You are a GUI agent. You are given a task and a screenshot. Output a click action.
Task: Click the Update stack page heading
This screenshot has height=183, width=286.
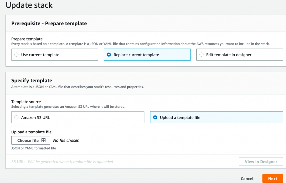(29, 5)
